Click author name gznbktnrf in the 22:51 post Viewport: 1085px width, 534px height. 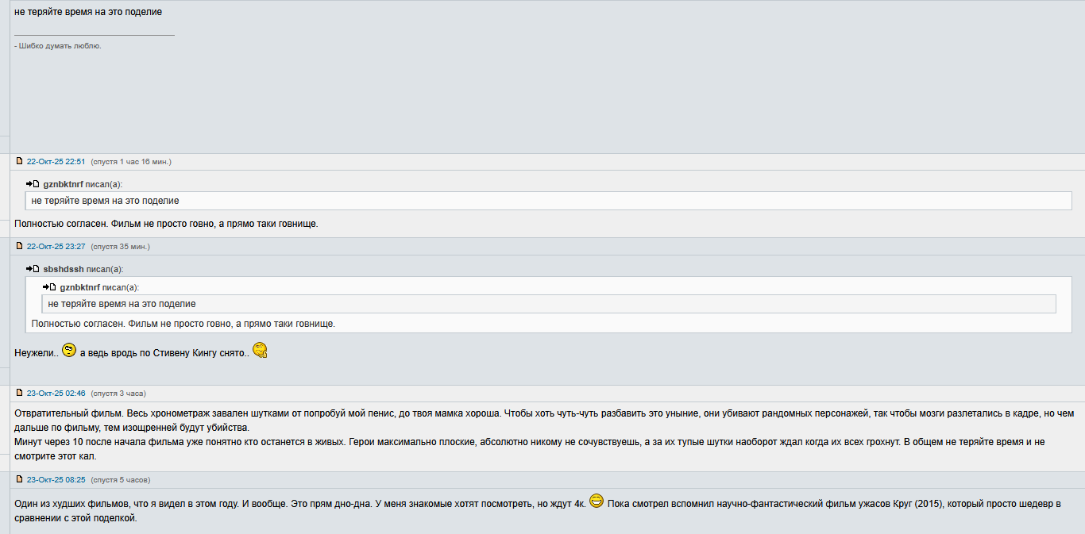64,185
